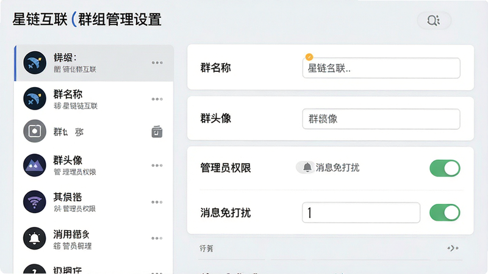The image size is (488, 274).
Task: Click the 消息免打扰 number field showing 1
Action: click(x=361, y=213)
